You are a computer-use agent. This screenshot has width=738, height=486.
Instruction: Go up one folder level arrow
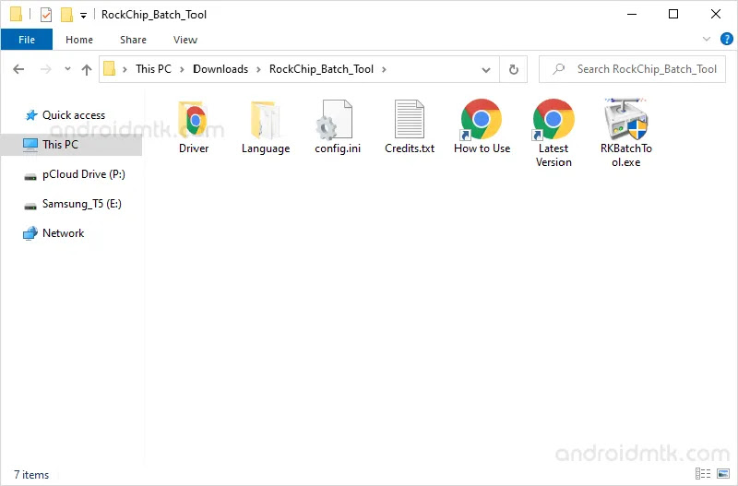pyautogui.click(x=87, y=70)
